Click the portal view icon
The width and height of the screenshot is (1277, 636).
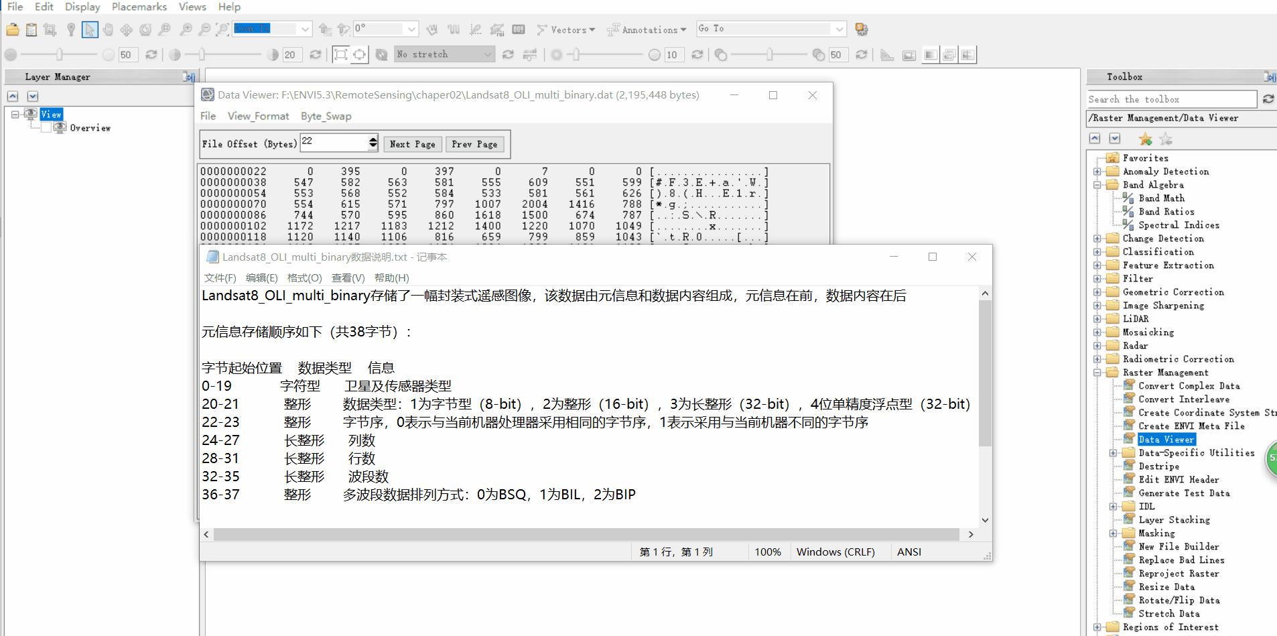point(909,55)
